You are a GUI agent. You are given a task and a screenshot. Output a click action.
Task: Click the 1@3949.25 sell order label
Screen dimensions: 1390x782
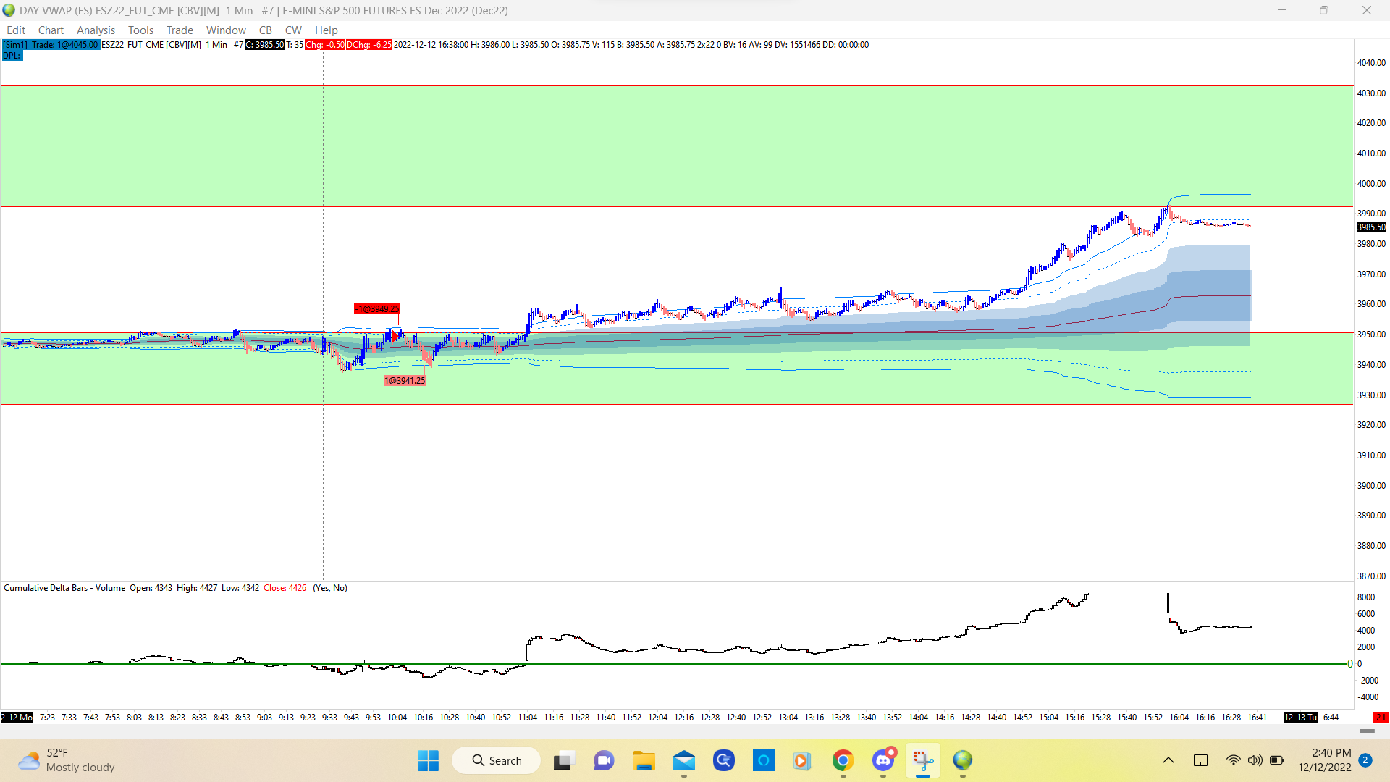point(376,309)
